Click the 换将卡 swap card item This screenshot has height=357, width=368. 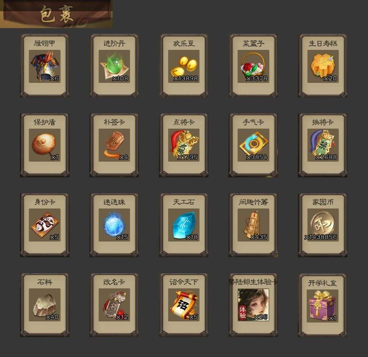coord(323,145)
